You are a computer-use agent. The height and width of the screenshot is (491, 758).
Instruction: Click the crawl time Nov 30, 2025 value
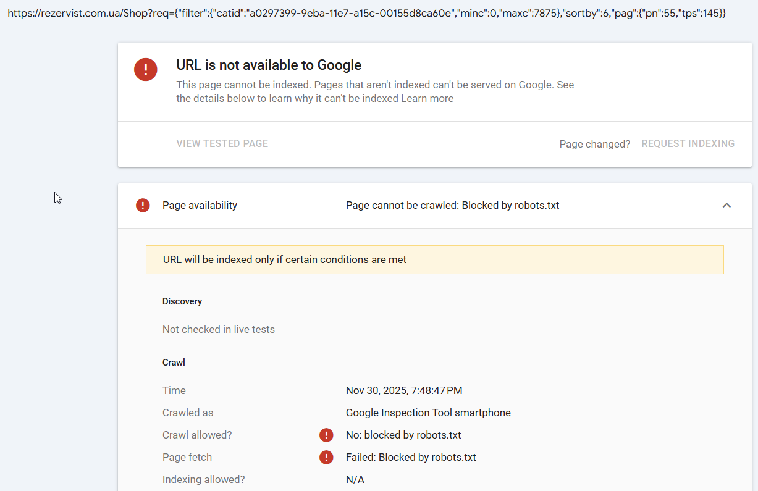pos(404,390)
